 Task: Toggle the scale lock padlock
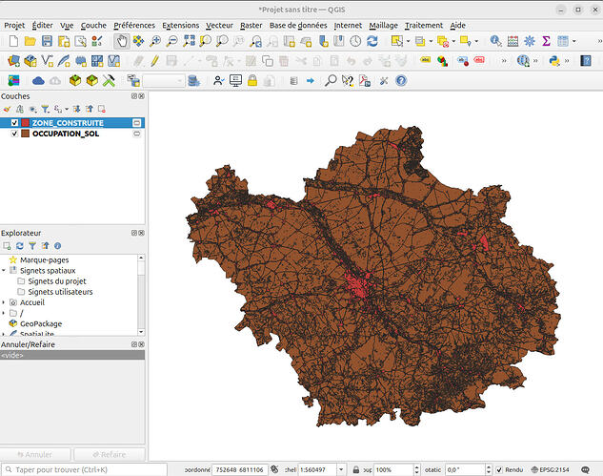click(356, 469)
